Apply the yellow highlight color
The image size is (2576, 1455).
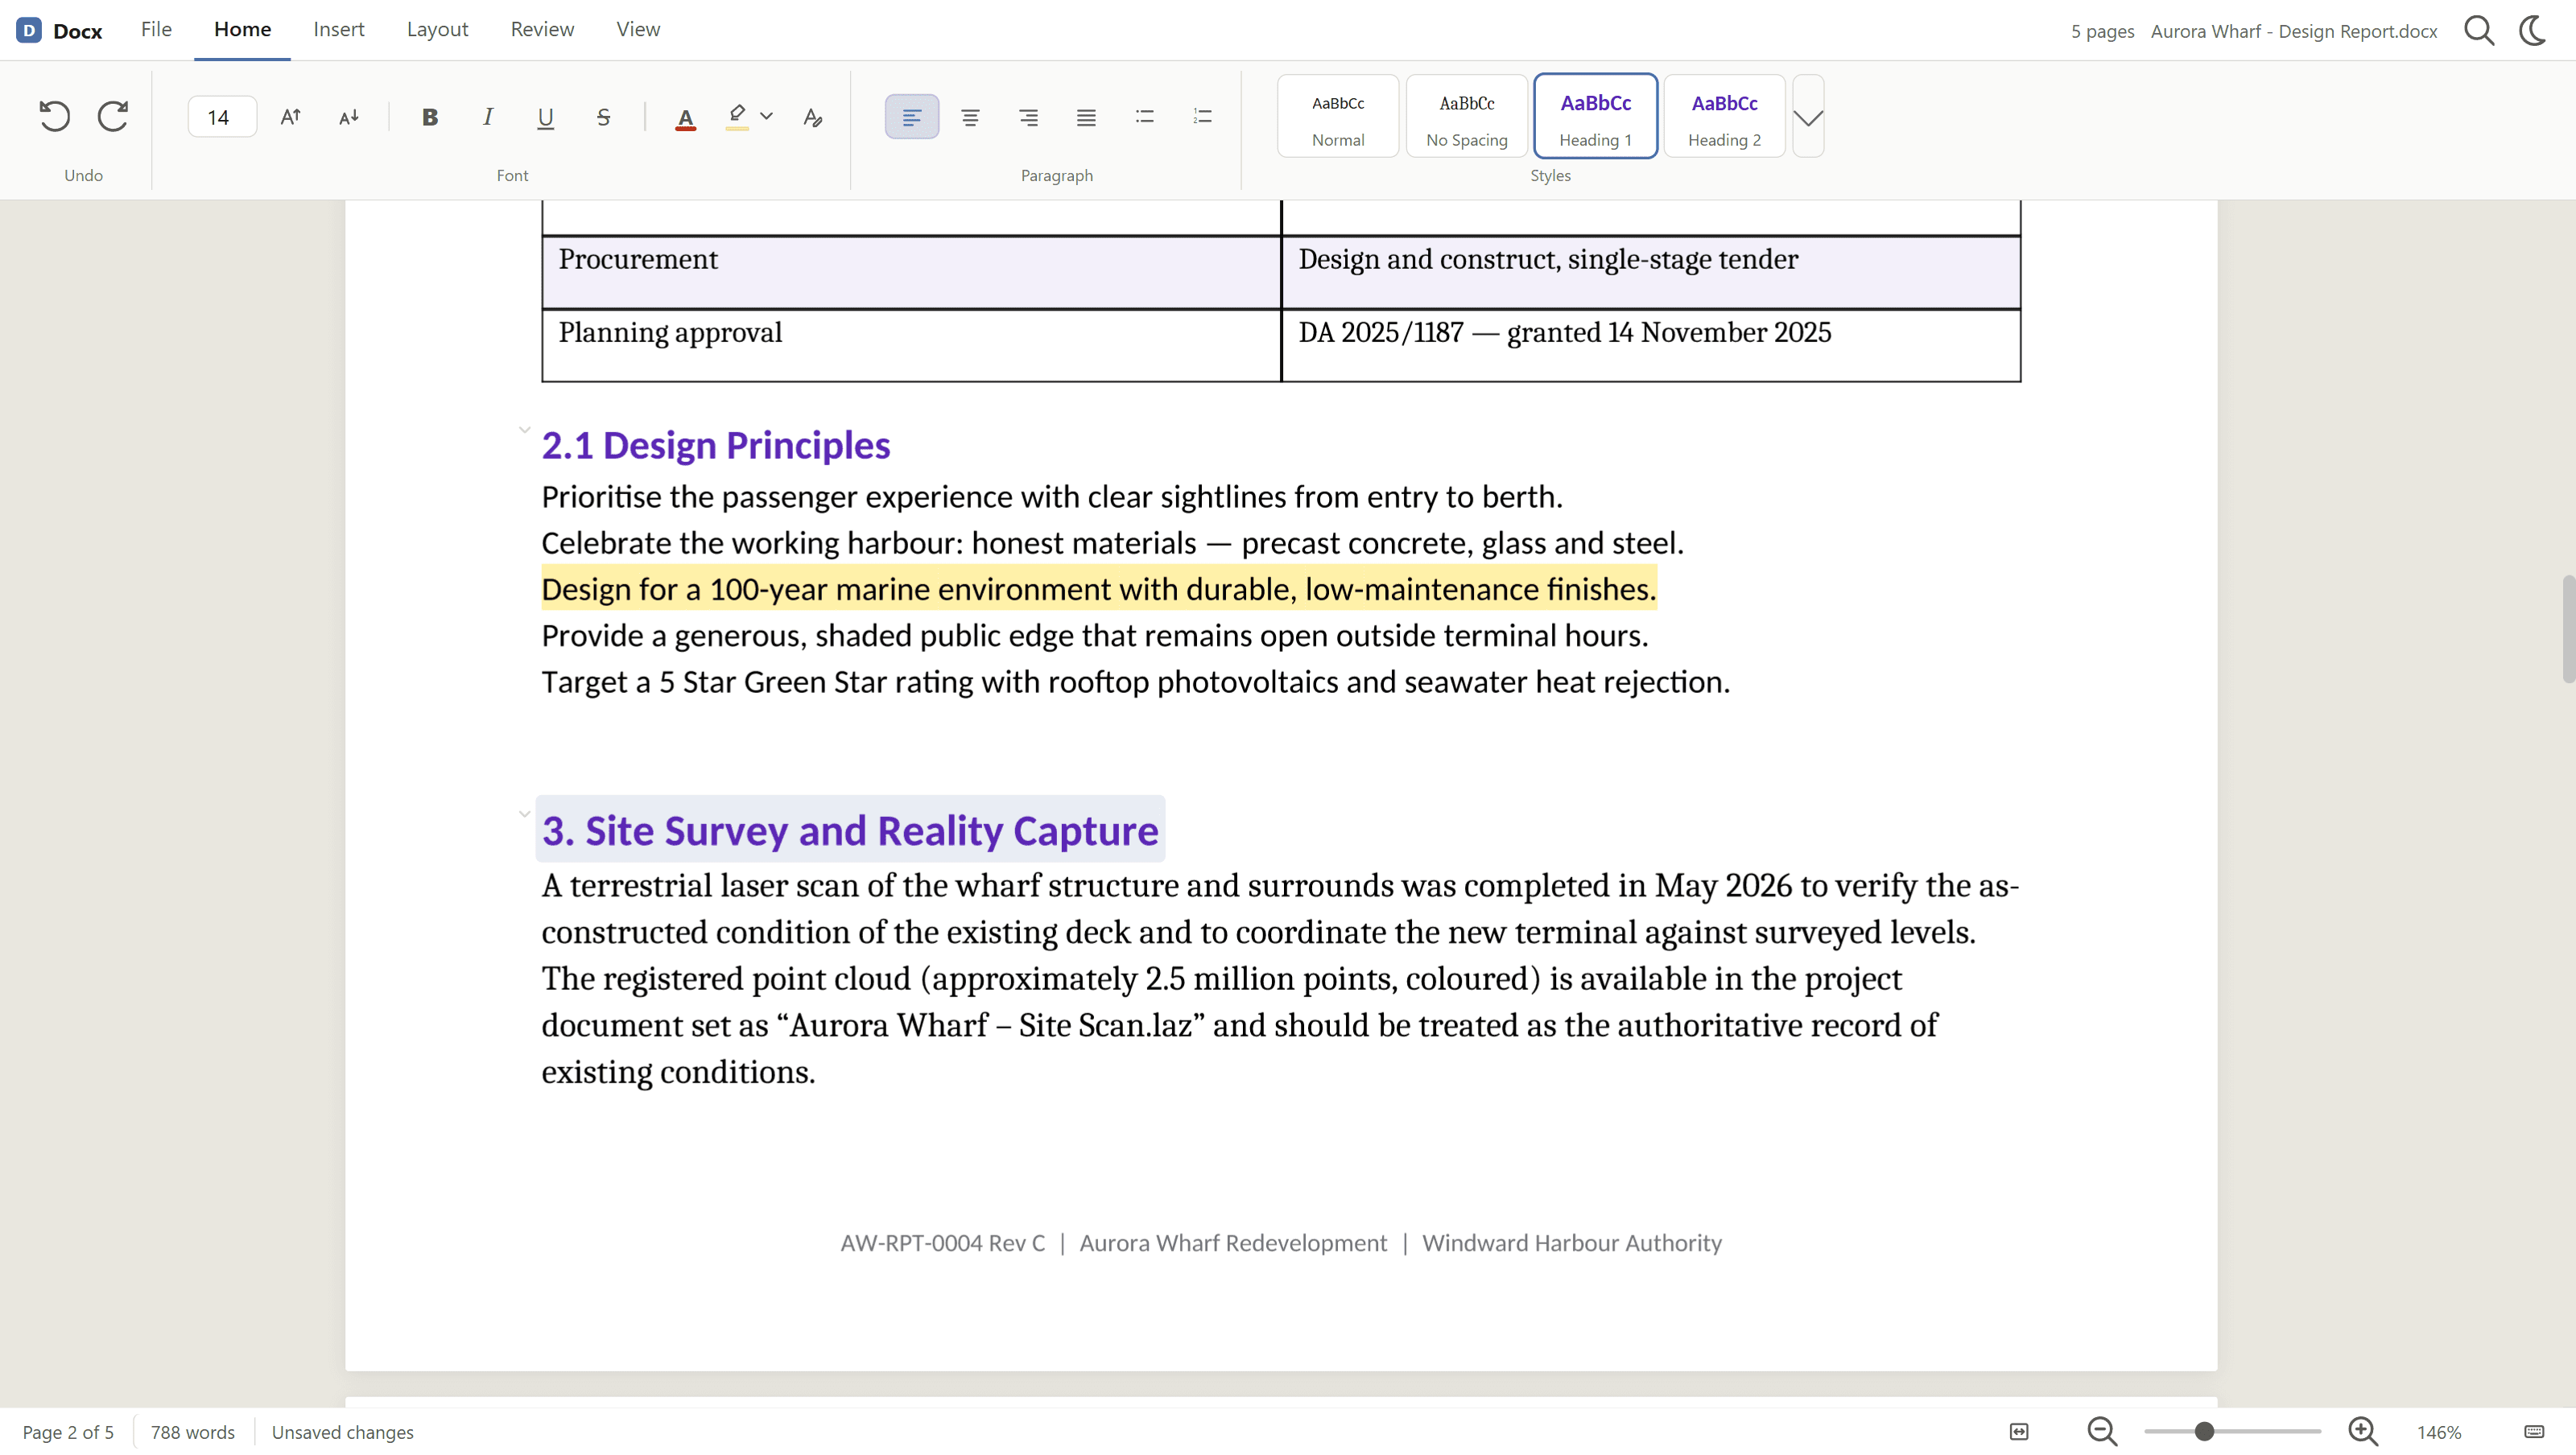point(737,117)
